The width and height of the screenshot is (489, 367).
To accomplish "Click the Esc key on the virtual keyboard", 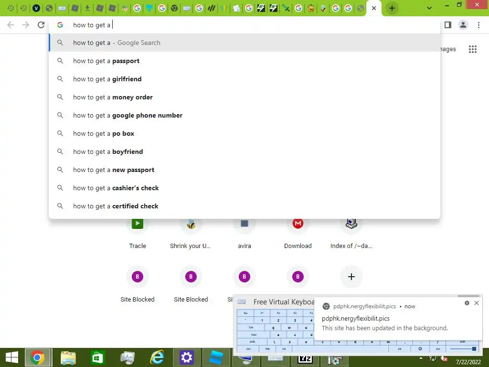I will point(245,313).
